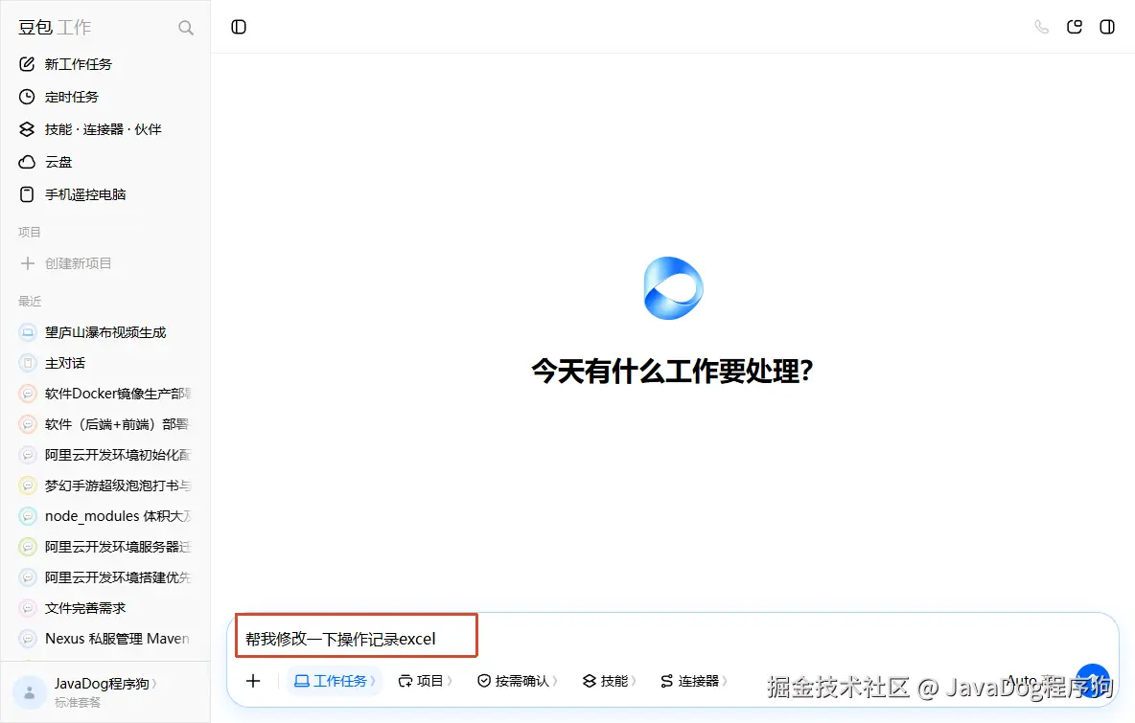The width and height of the screenshot is (1135, 723).
Task: Open recent chat 阿里云开发环境初始化
Action: tap(104, 455)
